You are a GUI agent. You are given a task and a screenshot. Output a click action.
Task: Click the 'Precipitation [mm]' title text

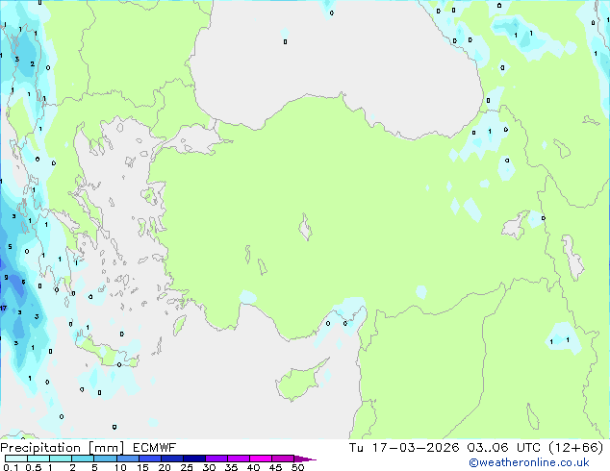63,448
